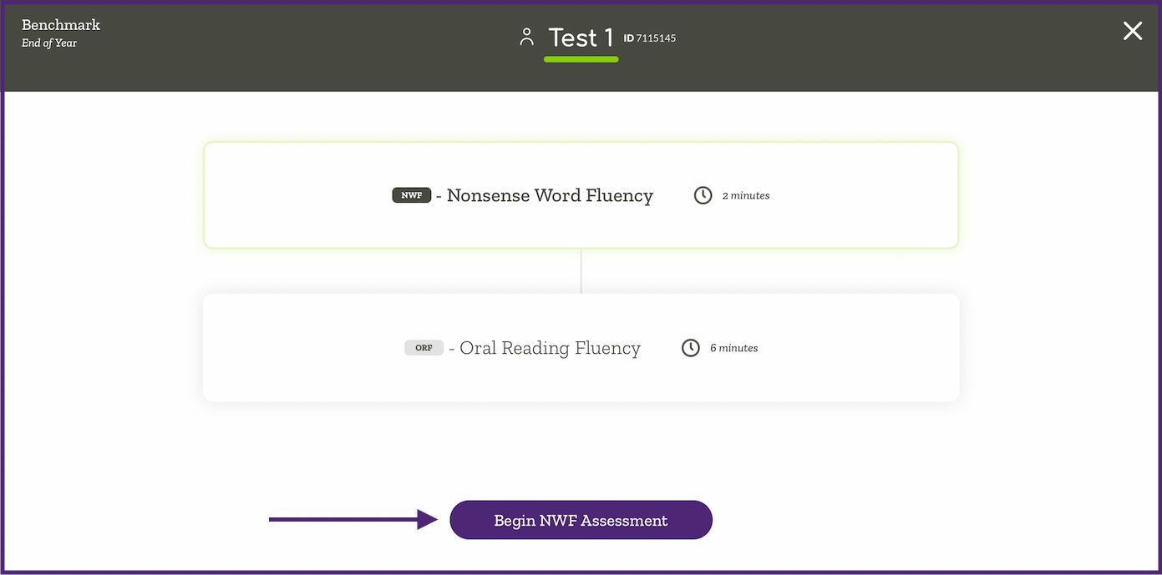The height and width of the screenshot is (575, 1162).
Task: Select the NWF badge icon
Action: 411,194
